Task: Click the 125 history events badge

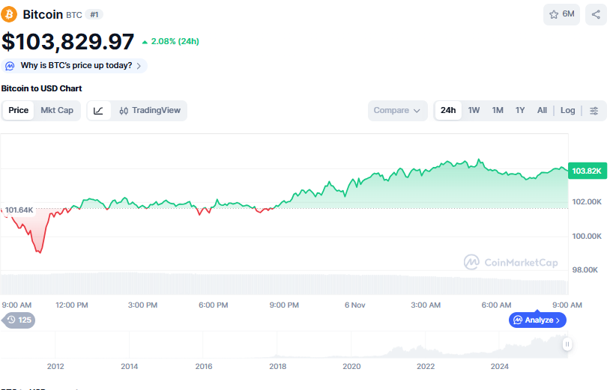Action: (19, 320)
